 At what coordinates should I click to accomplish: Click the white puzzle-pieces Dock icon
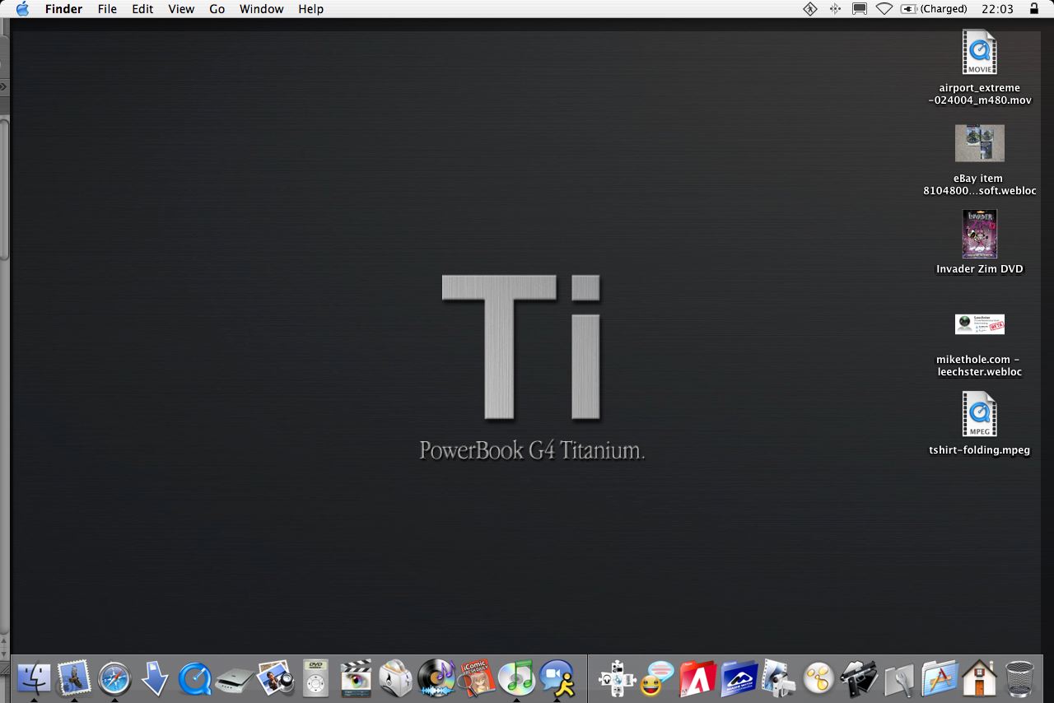pos(617,679)
